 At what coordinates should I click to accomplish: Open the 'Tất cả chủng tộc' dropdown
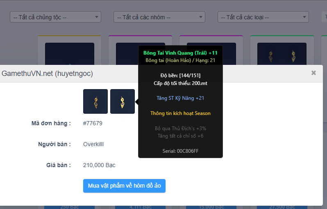(x=55, y=17)
